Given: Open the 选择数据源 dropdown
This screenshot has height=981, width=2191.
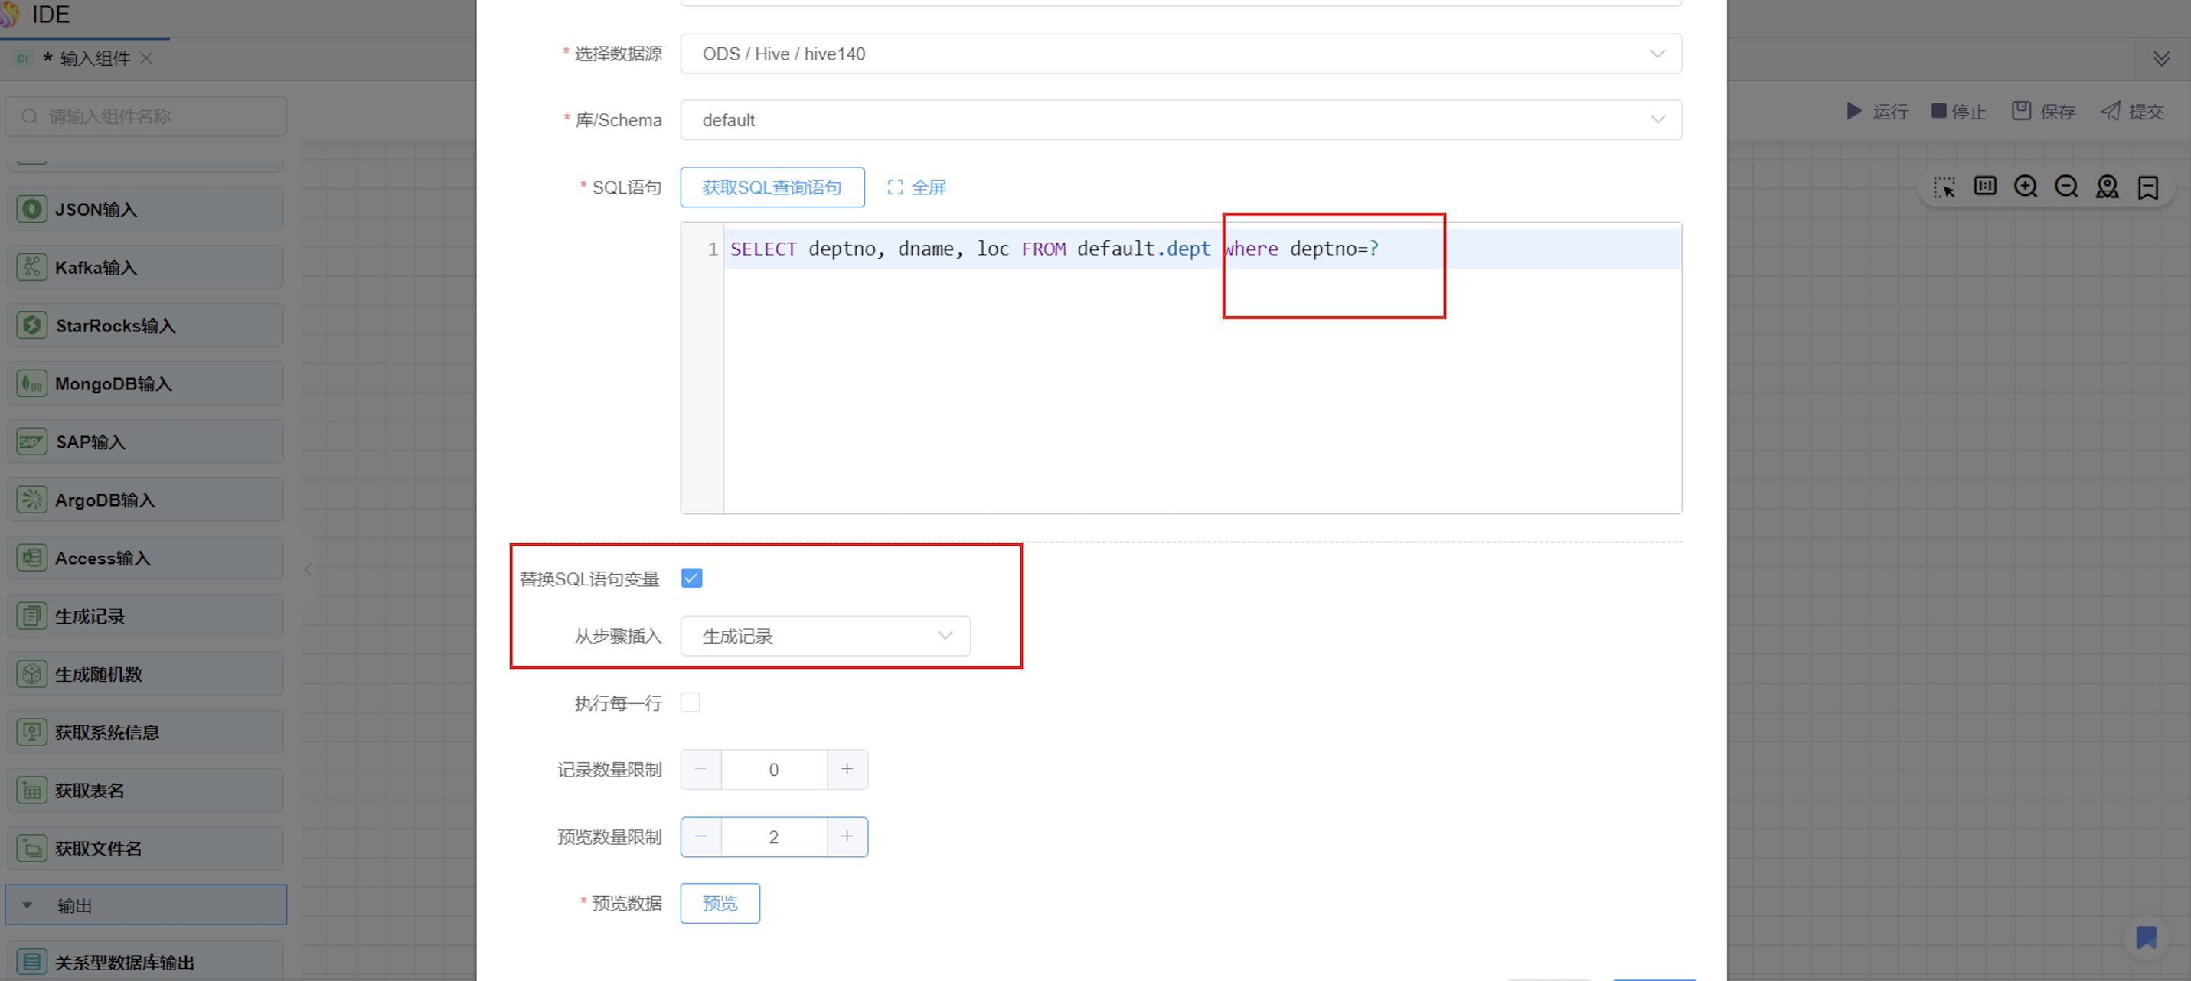Looking at the screenshot, I should point(1180,54).
